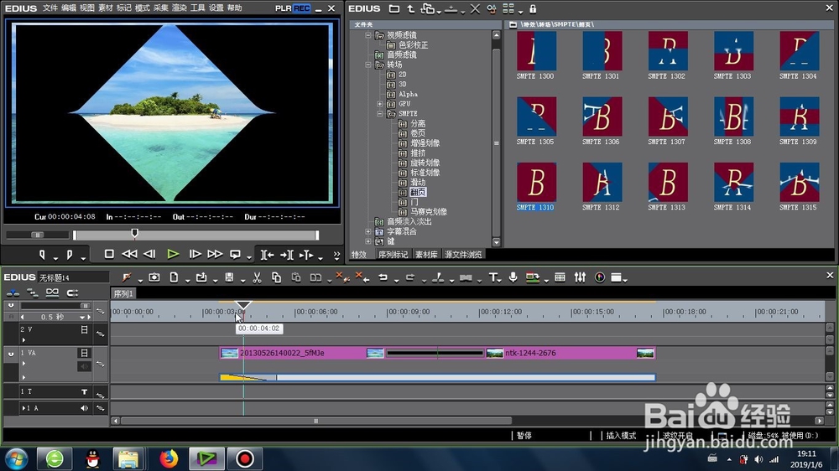Screen dimensions: 839x471
Task: Stop playback in the player window
Action: coord(109,255)
